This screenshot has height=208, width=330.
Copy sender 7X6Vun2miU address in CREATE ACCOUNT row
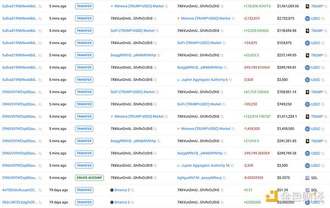pyautogui.click(x=155, y=178)
